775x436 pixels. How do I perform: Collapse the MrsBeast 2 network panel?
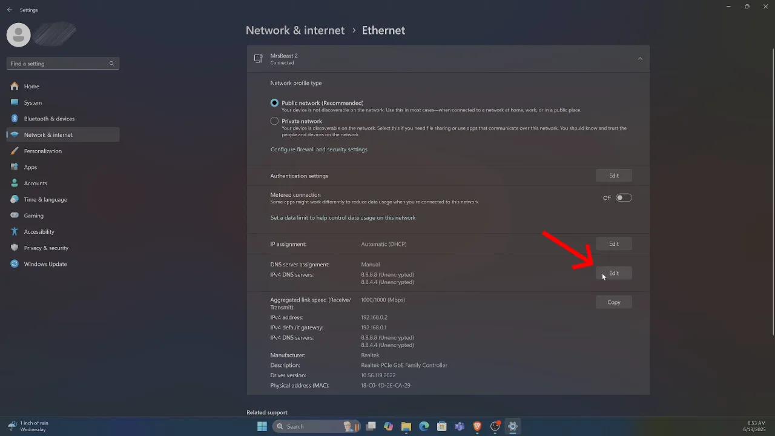640,58
